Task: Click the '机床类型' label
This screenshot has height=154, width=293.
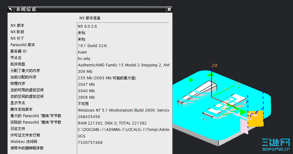Action: [x=18, y=64]
